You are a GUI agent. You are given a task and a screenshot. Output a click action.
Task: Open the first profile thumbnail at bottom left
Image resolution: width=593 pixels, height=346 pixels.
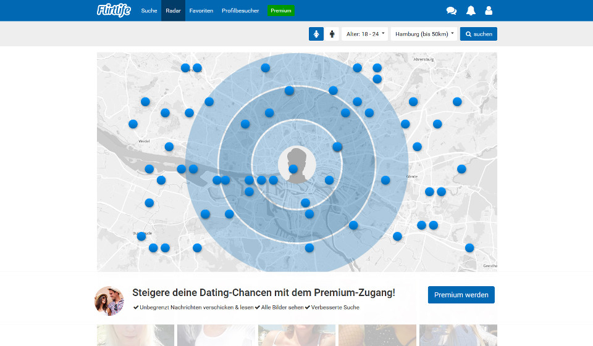pyautogui.click(x=135, y=336)
